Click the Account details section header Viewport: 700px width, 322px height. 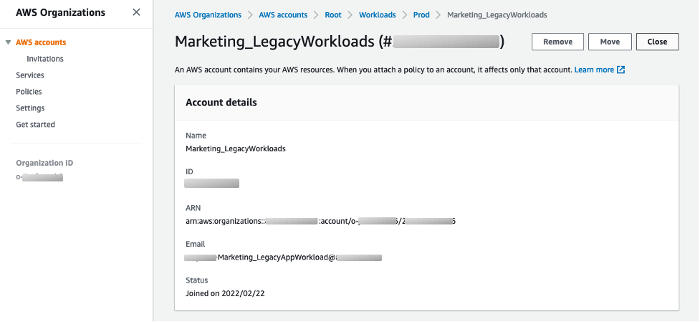221,103
